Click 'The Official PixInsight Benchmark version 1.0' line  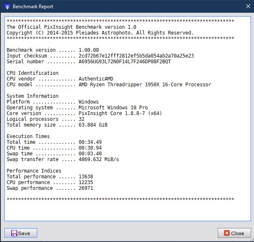pyautogui.click(x=72, y=27)
